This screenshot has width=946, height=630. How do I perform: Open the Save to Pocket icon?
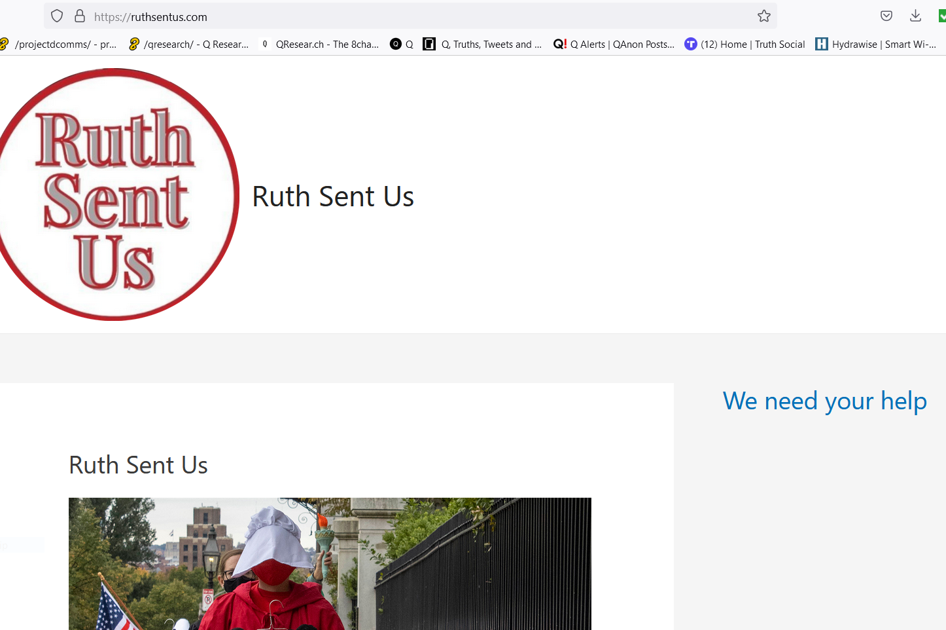[x=886, y=16]
